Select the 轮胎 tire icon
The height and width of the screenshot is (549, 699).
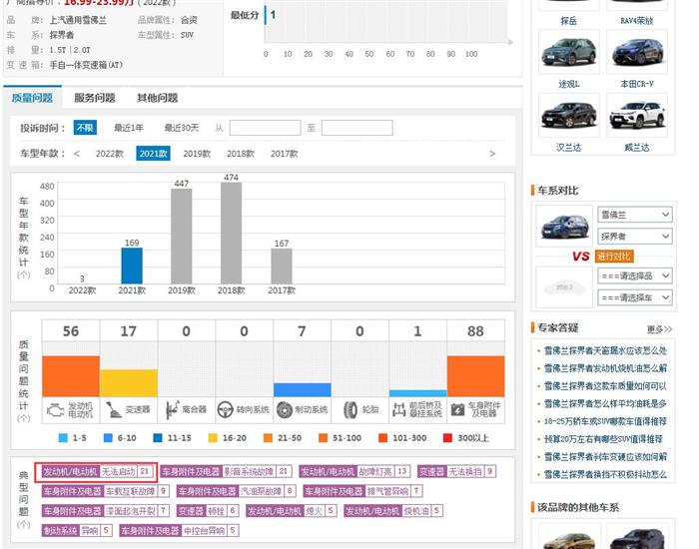tap(350, 410)
